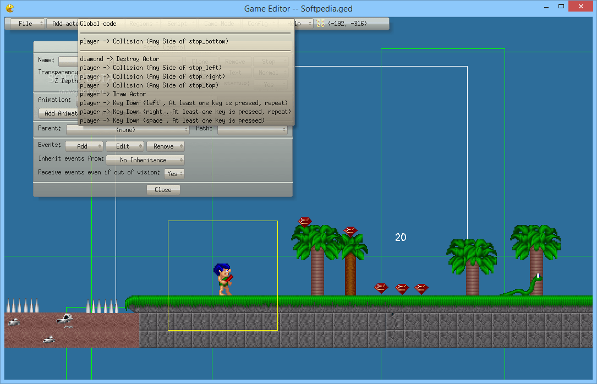597x384 pixels.
Task: Choose player Collision stop_bottom entry
Action: coord(154,41)
